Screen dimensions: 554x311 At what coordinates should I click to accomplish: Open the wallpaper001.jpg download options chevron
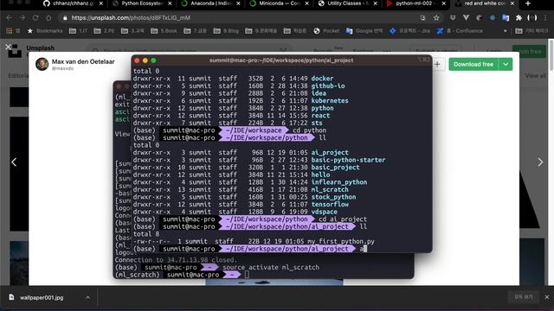coord(87,297)
